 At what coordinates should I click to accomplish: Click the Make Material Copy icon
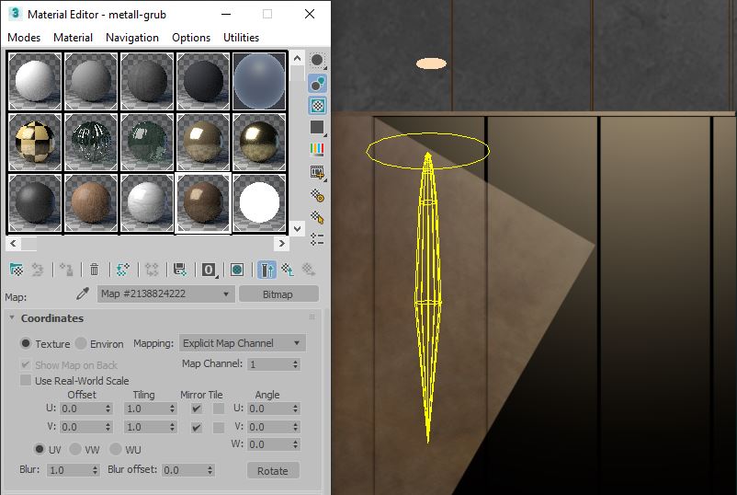[122, 270]
